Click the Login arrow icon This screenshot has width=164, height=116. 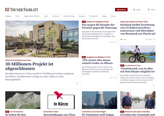134,10
